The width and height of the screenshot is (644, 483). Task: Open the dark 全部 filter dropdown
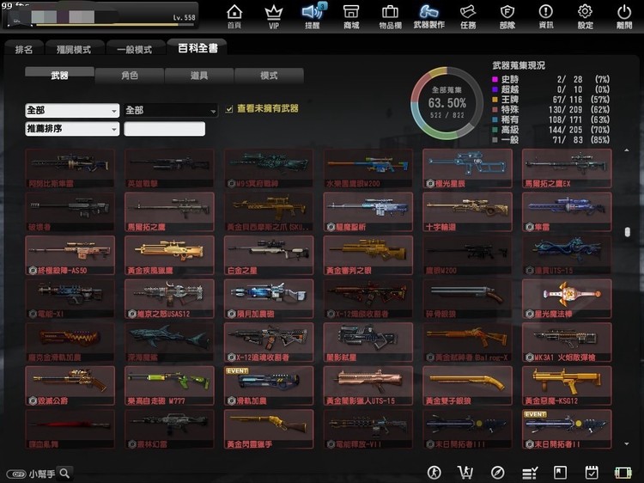[x=171, y=110]
